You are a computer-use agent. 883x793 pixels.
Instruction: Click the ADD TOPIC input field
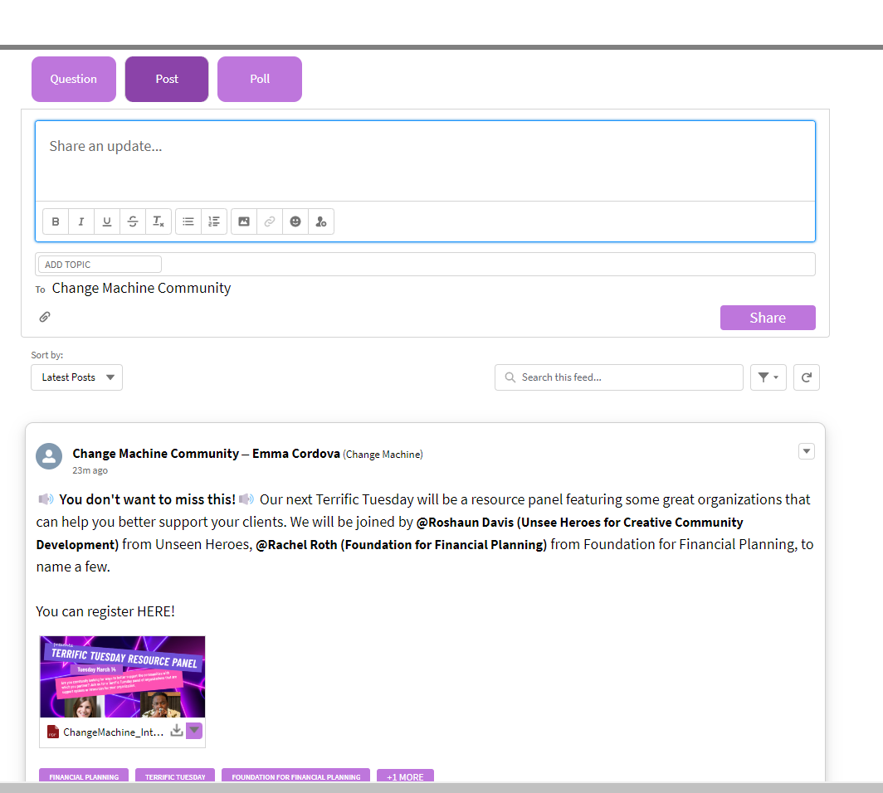100,265
